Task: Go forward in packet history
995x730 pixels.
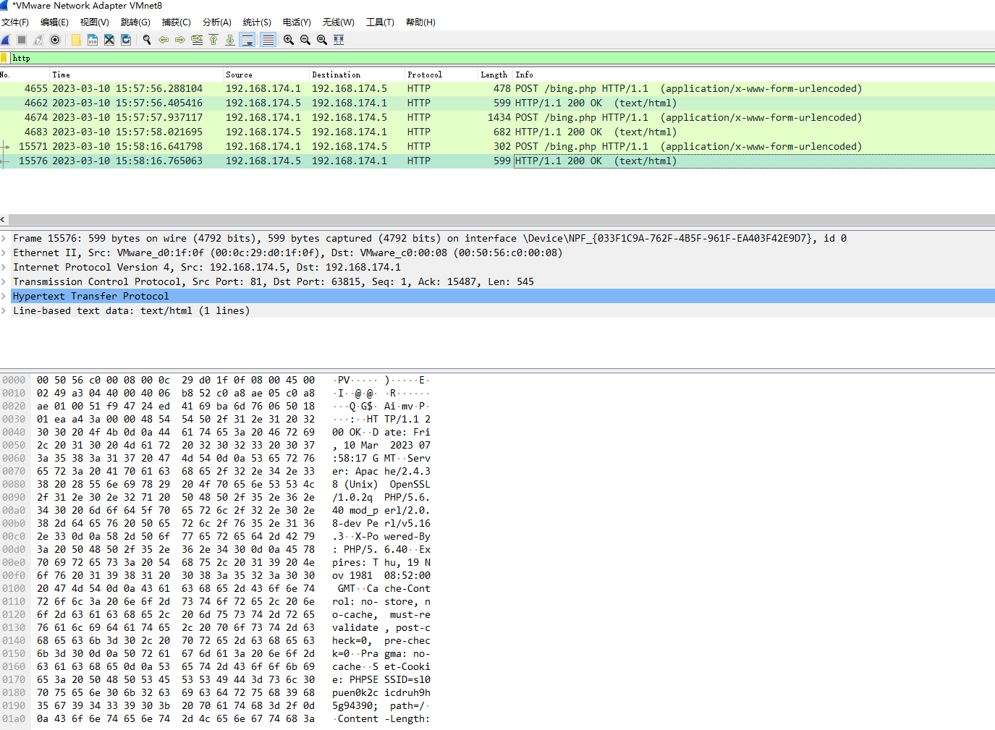Action: pyautogui.click(x=180, y=40)
